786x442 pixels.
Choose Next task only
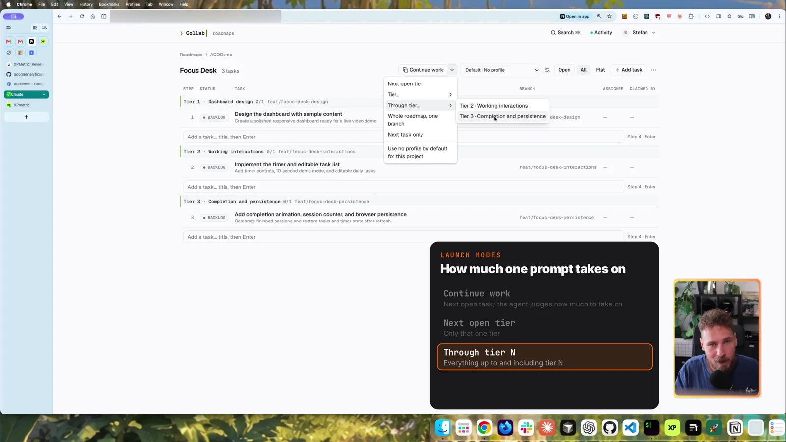click(x=420, y=135)
